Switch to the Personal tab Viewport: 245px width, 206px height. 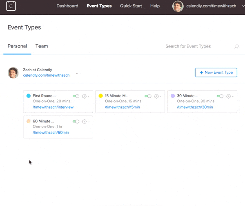[17, 46]
